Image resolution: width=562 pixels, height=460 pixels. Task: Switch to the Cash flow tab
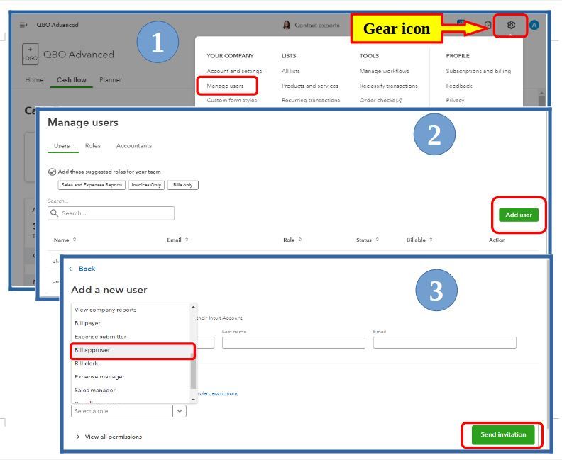pos(72,80)
